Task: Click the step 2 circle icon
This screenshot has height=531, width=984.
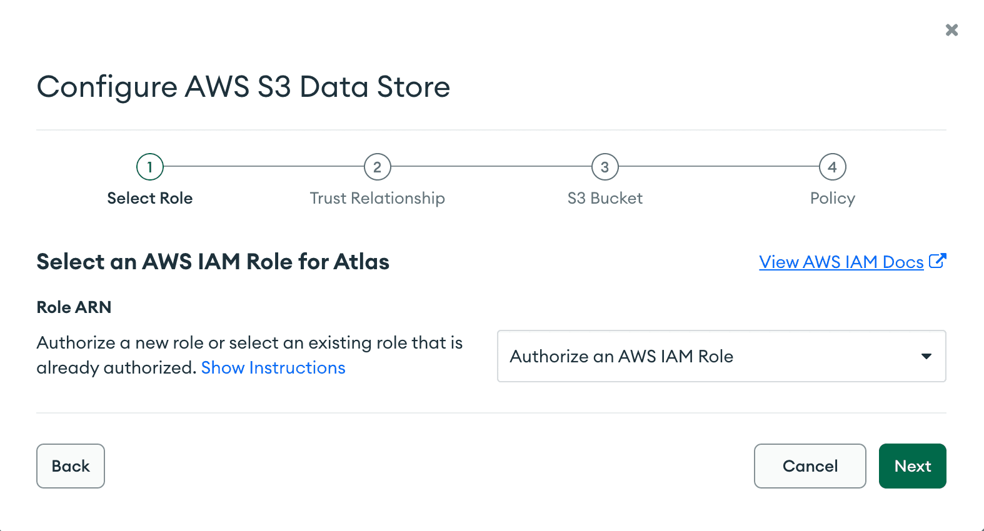Action: [x=378, y=167]
